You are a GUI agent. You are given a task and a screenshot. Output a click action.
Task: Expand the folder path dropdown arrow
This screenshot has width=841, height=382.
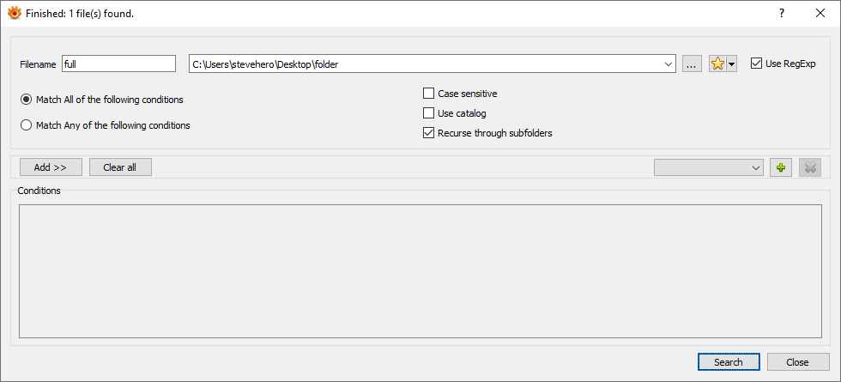tap(669, 64)
